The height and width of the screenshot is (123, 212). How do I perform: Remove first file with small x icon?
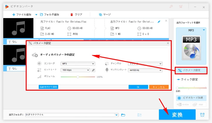click(166, 21)
